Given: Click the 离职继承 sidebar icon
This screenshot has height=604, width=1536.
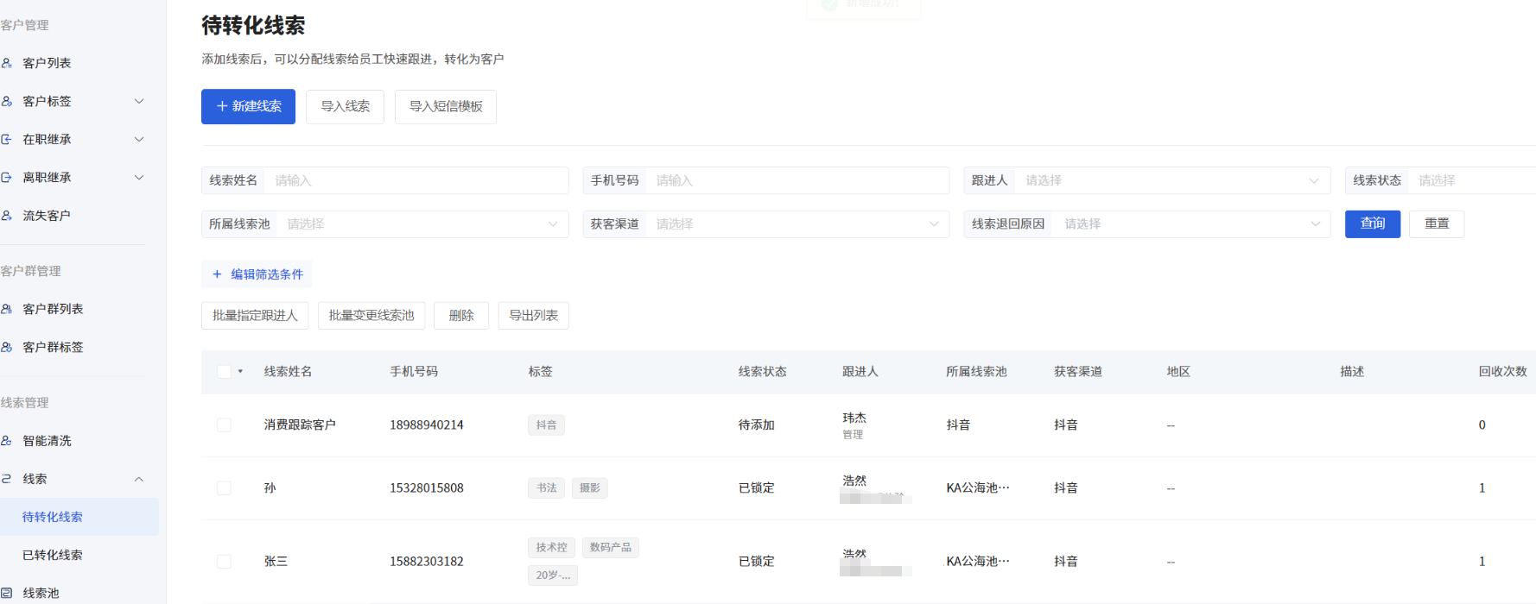Looking at the screenshot, I should [x=6, y=177].
